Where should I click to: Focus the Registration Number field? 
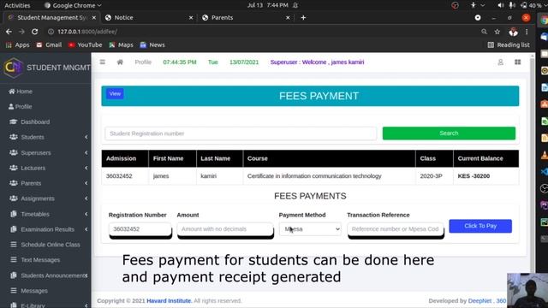(x=140, y=229)
